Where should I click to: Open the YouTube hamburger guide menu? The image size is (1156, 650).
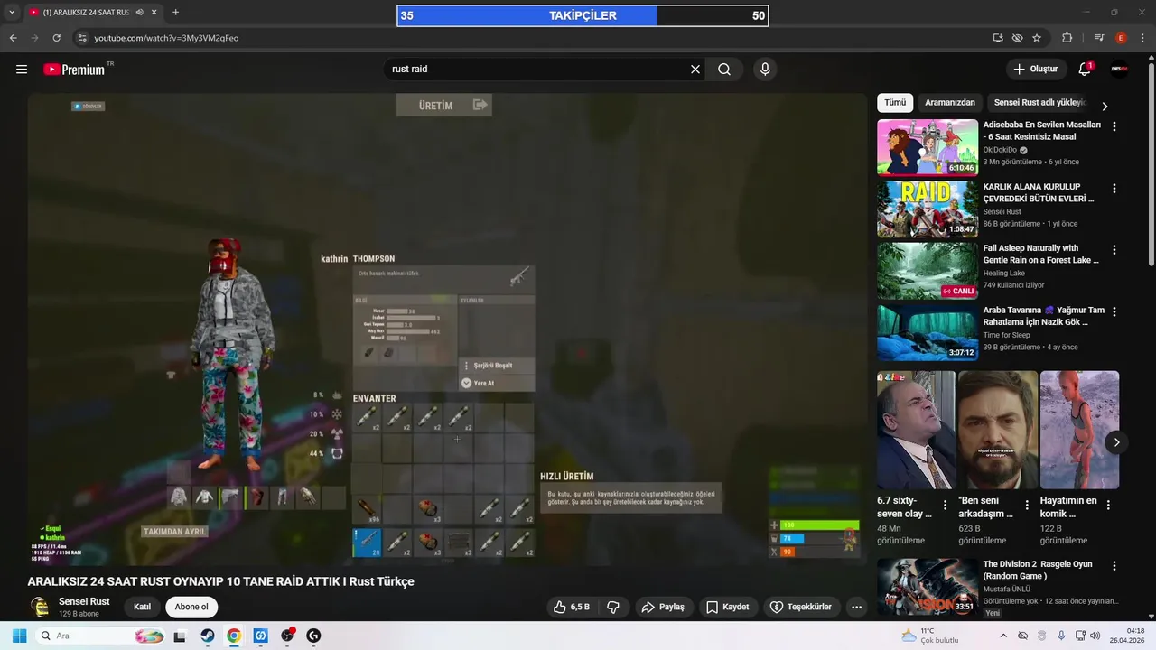(x=22, y=69)
